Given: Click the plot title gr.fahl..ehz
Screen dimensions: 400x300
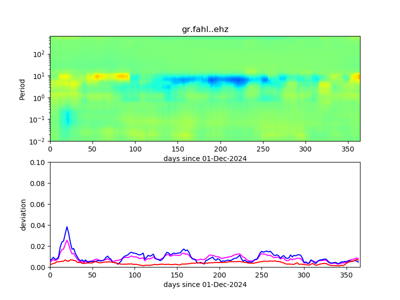Looking at the screenshot, I should [x=205, y=29].
